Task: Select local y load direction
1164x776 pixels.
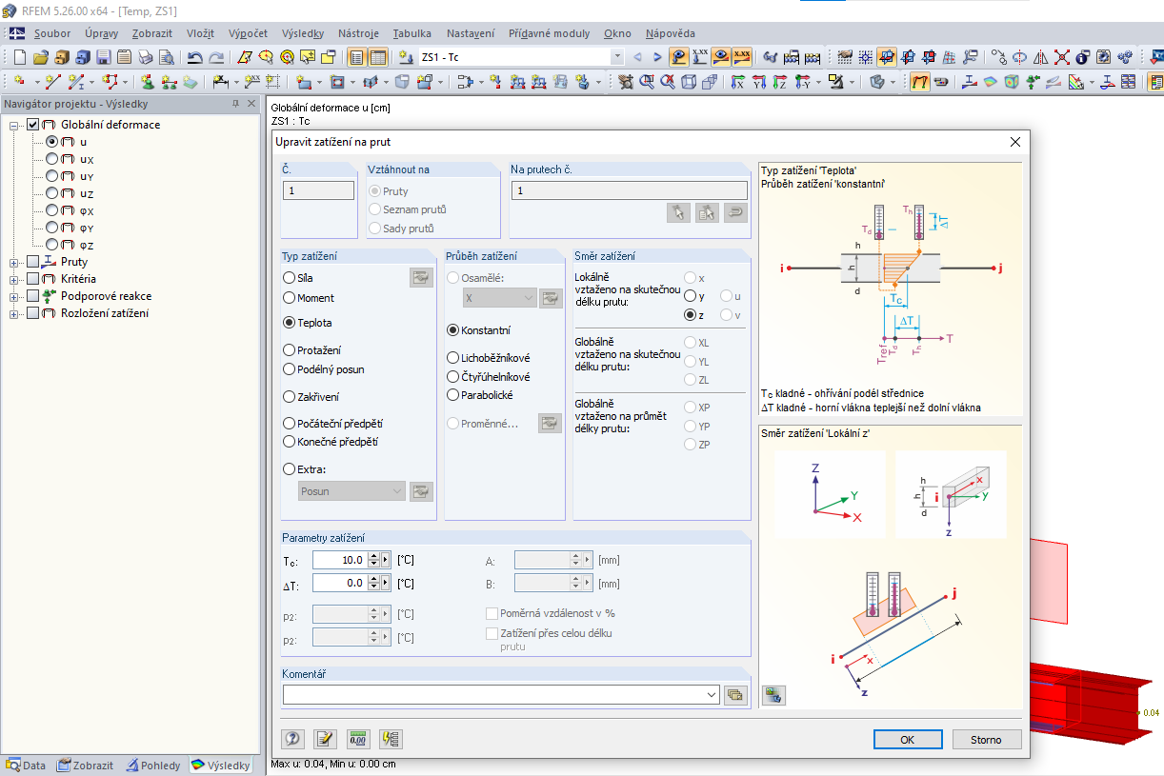Action: pyautogui.click(x=691, y=296)
